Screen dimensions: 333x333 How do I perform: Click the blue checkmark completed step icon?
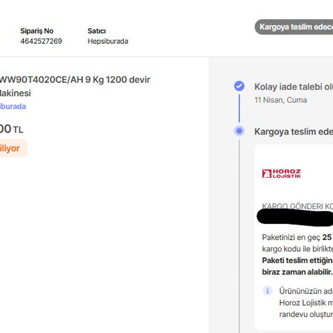(x=239, y=86)
